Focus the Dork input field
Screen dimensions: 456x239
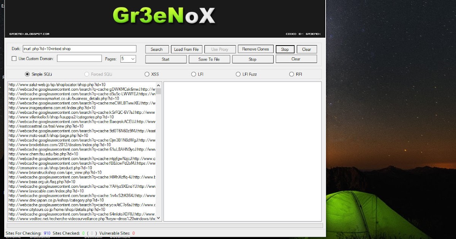click(79, 49)
